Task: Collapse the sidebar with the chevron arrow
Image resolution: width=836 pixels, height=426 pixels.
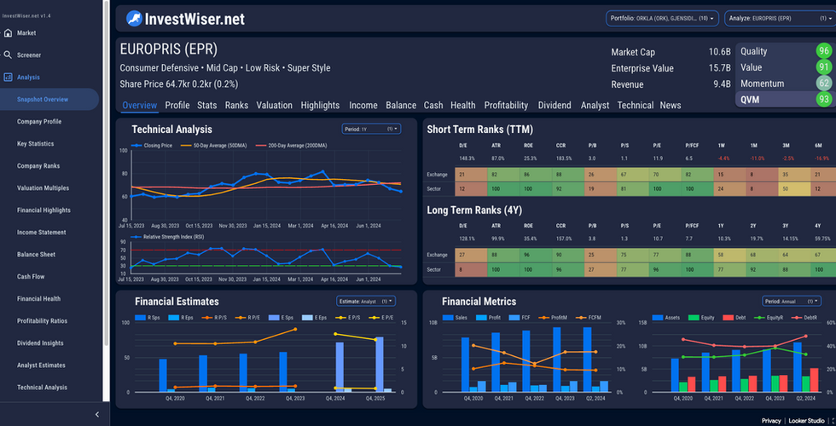Action: pyautogui.click(x=97, y=414)
